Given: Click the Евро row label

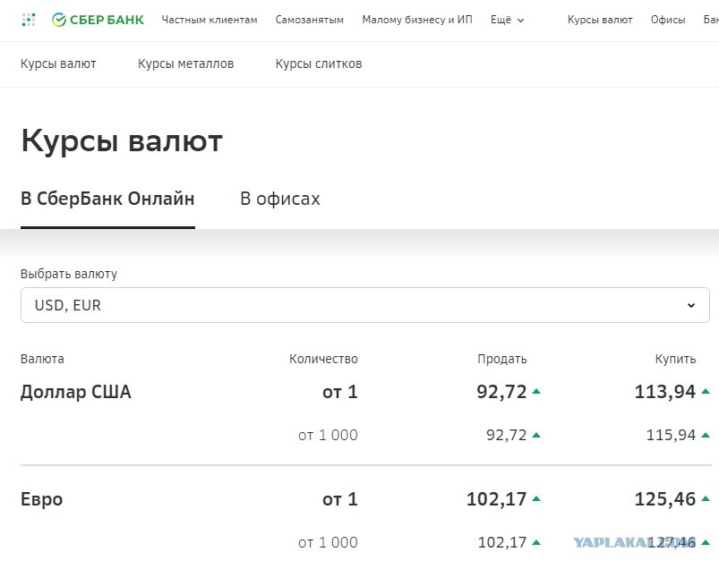Looking at the screenshot, I should coord(41,499).
